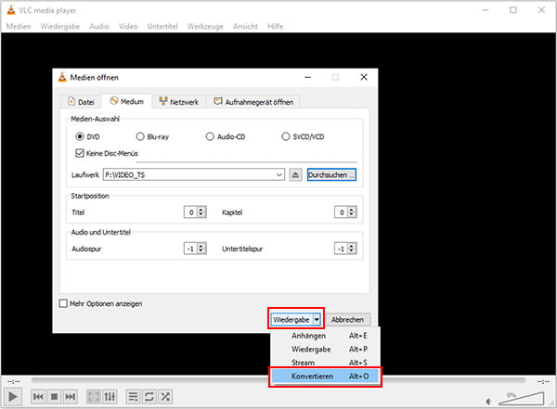Close the Medien öffnen dialog

click(364, 77)
